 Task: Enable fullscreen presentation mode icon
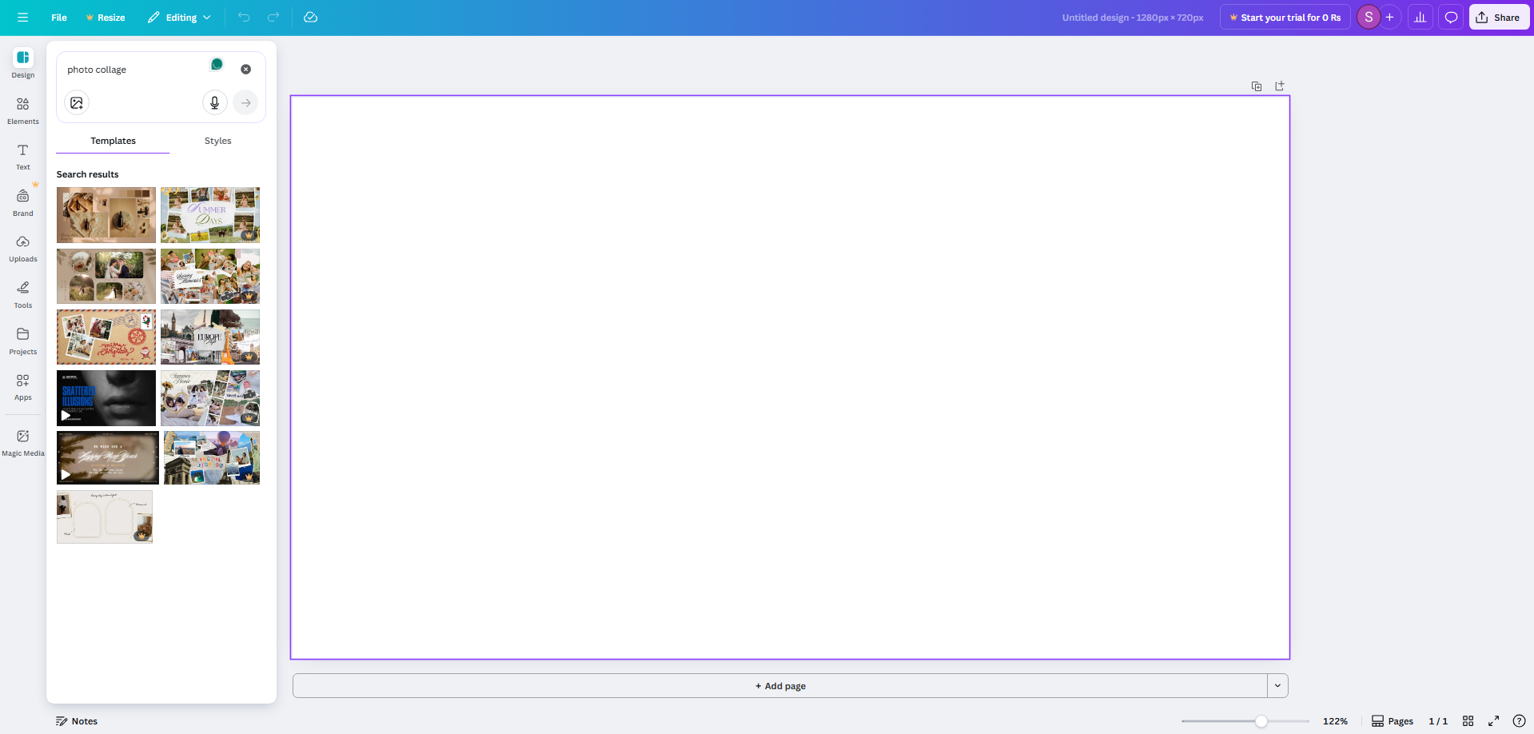coord(1493,721)
